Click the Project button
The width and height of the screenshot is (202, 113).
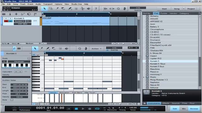click(x=191, y=9)
